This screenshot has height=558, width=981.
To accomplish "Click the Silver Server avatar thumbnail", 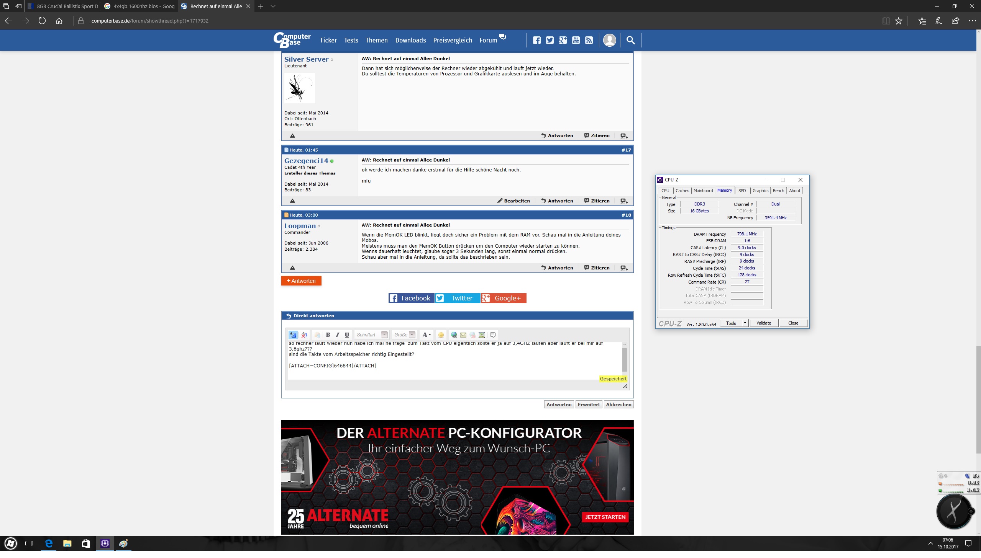I will tap(299, 88).
